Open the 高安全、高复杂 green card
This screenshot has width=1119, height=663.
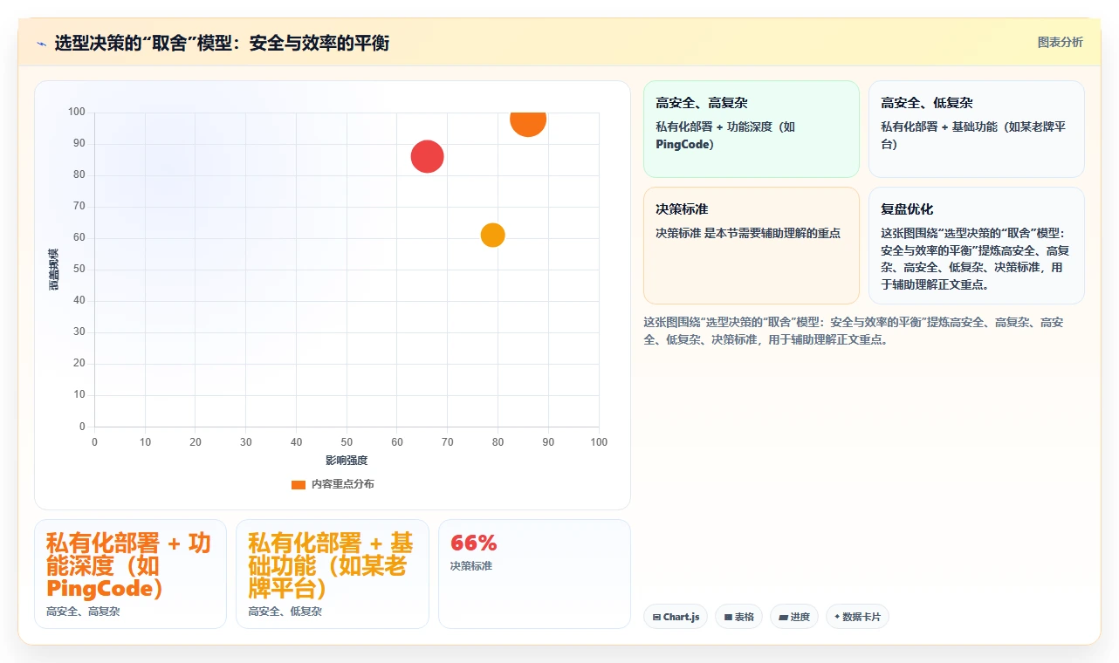point(752,129)
